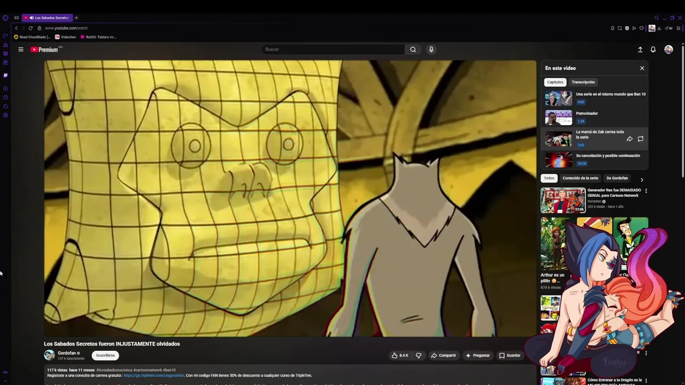The width and height of the screenshot is (685, 385).
Task: Open the YouTube create upload icon
Action: (x=640, y=49)
